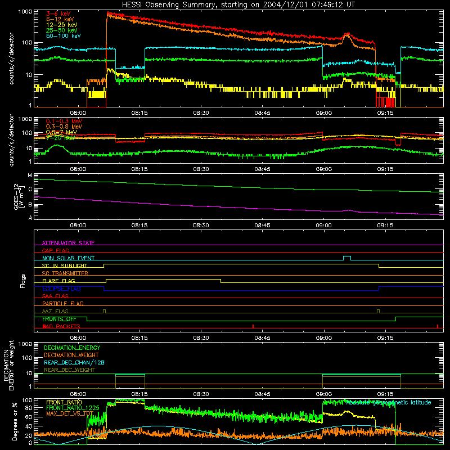
Task: Click the dark-yellow flag pulse near 09:13
Action: (x=378, y=311)
